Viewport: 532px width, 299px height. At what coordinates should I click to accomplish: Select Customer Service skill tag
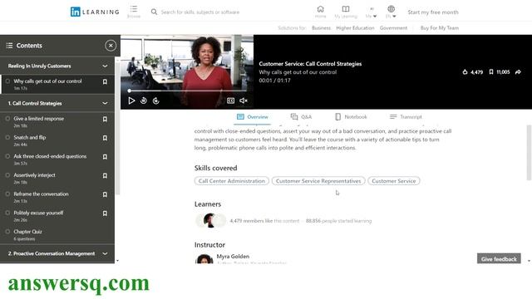[x=393, y=181]
